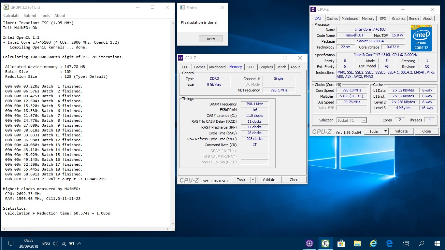Open the About menu in GPUPI
Screen dimensions: 445x250
(60, 16)
